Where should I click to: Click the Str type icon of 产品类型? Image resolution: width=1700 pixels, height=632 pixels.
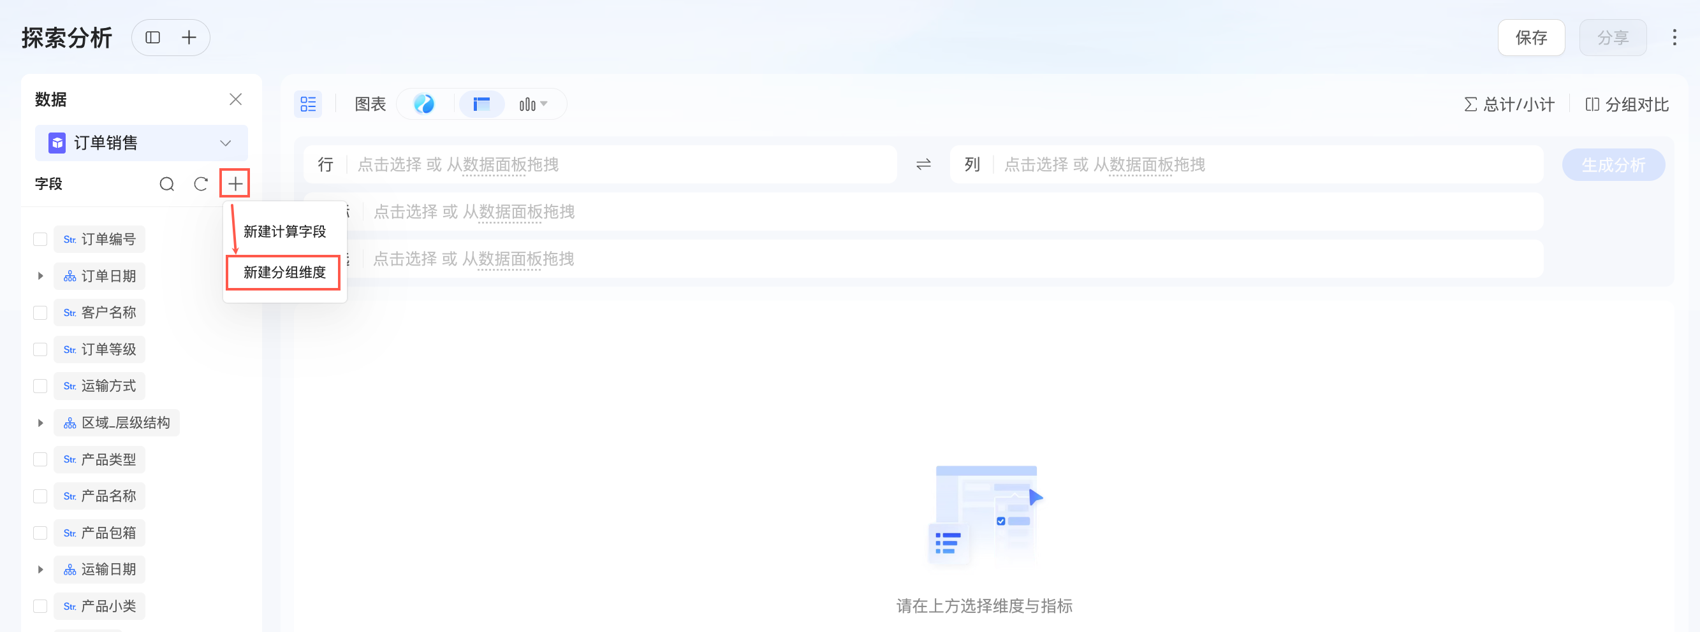point(70,459)
